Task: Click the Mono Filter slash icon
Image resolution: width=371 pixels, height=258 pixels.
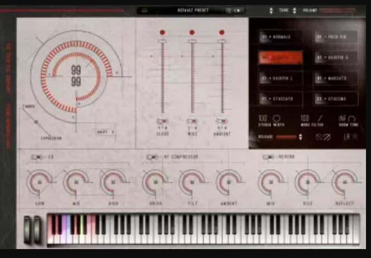Action: [320, 118]
